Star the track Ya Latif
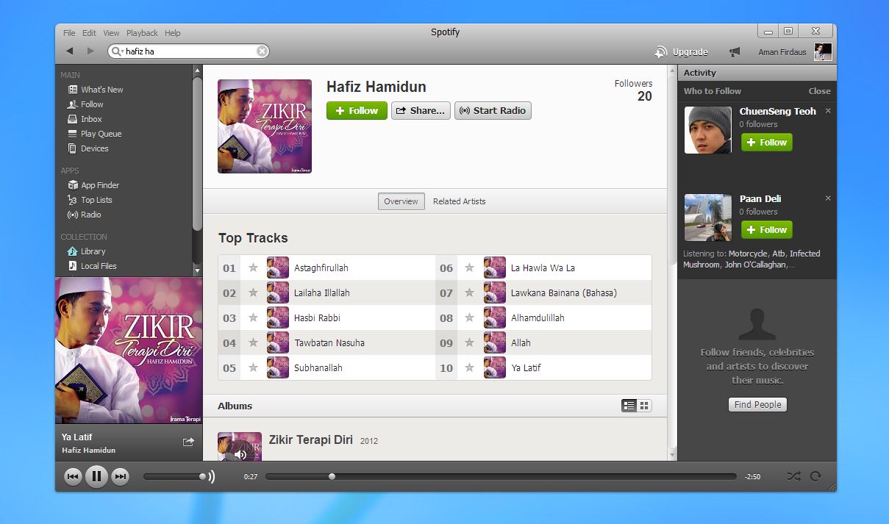This screenshot has height=524, width=889. (x=469, y=367)
